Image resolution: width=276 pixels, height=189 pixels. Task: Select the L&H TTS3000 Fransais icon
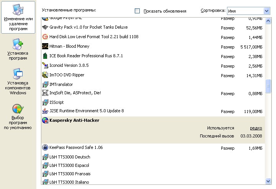click(x=45, y=174)
